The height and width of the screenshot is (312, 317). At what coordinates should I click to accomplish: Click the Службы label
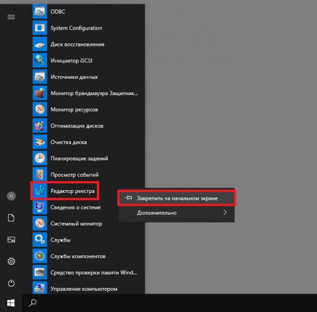(x=60, y=240)
